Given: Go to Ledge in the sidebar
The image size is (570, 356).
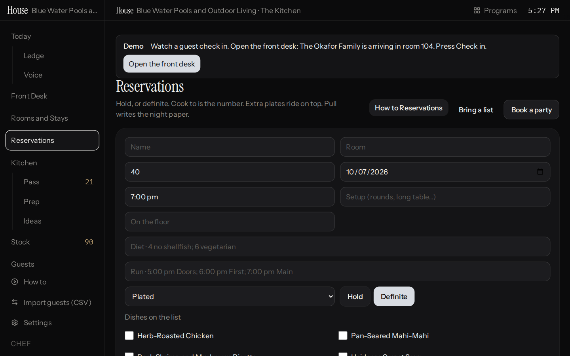Looking at the screenshot, I should (34, 56).
